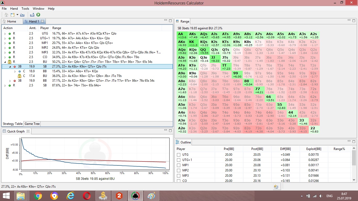Close the Hand 1 tab
Image resolution: width=358 pixels, height=201 pixels.
click(42, 21)
